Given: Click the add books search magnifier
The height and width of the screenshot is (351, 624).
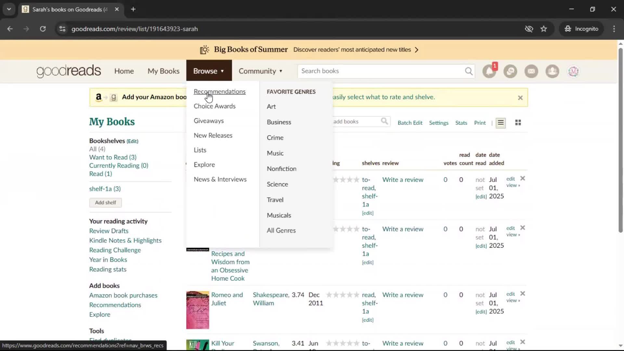Looking at the screenshot, I should (x=384, y=122).
